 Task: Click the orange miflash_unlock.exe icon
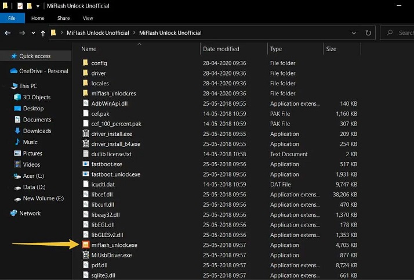tap(86, 245)
